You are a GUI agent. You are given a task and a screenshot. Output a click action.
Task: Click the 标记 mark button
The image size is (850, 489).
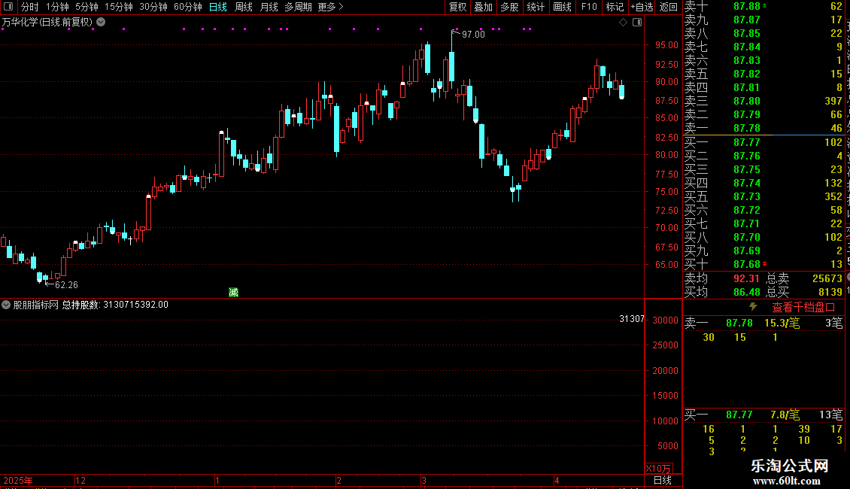615,7
